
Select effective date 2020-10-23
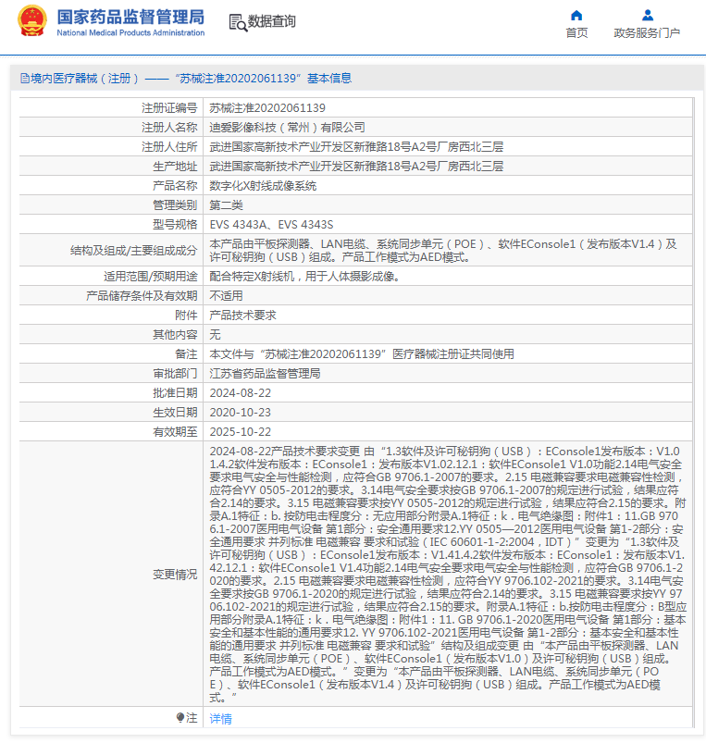point(241,413)
